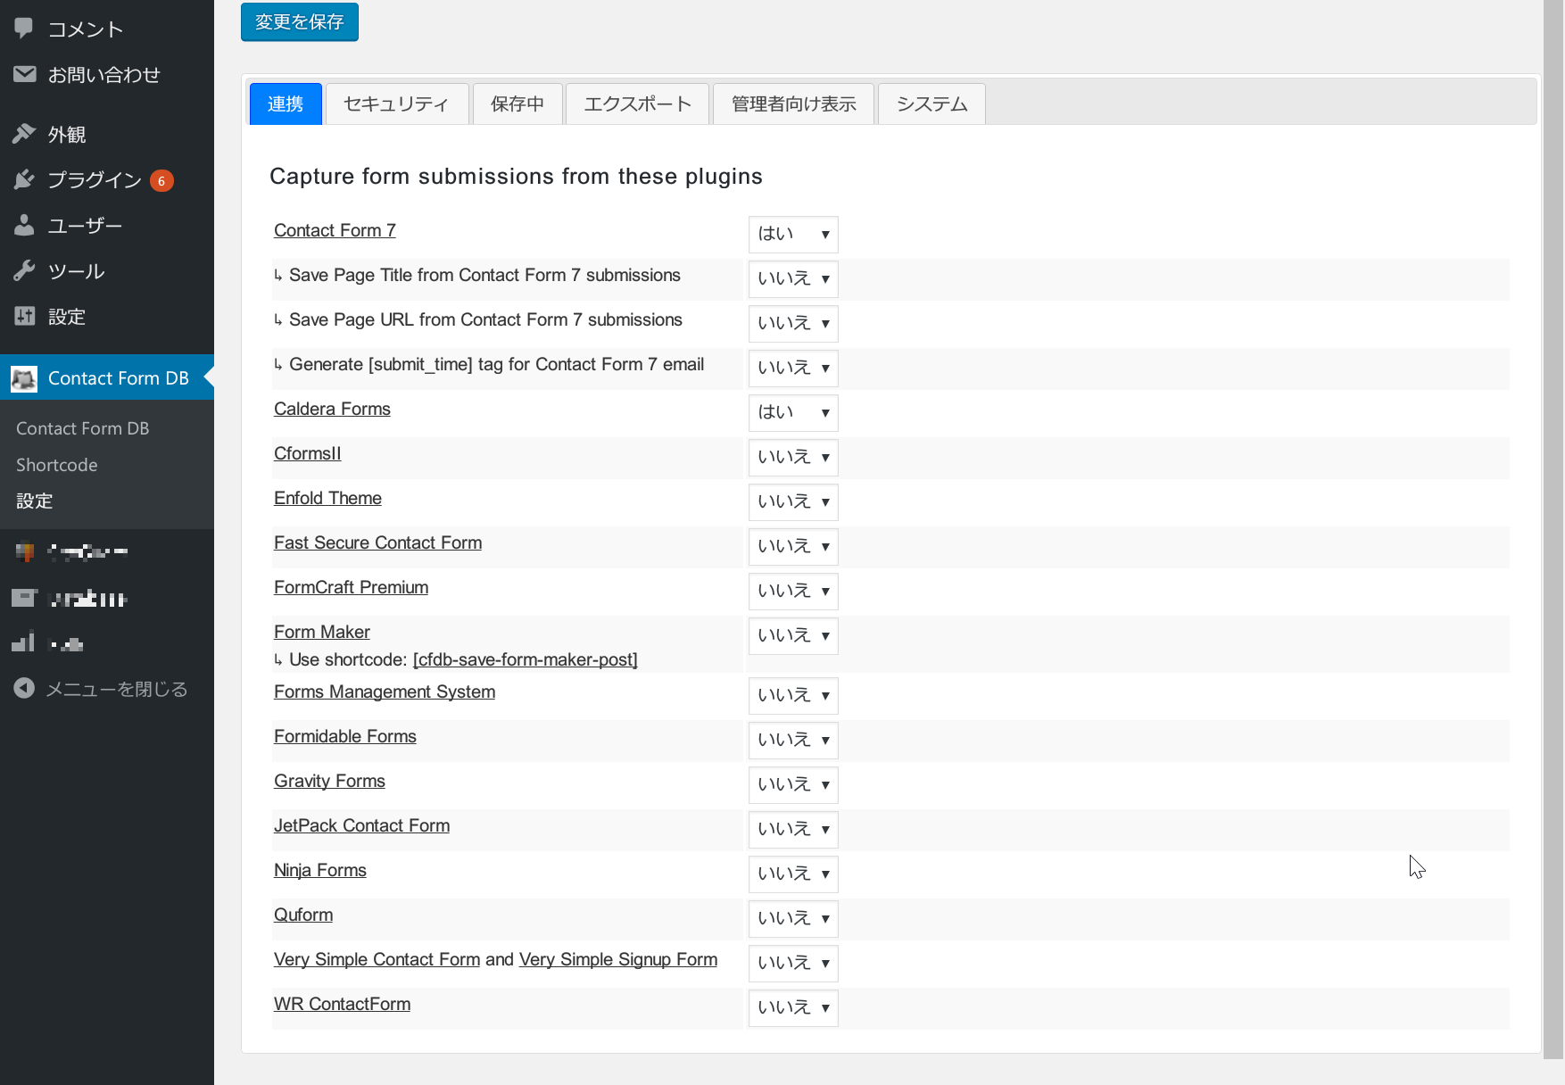Open Save Page Title dropdown
Viewport: 1565px width, 1085px height.
tap(793, 278)
